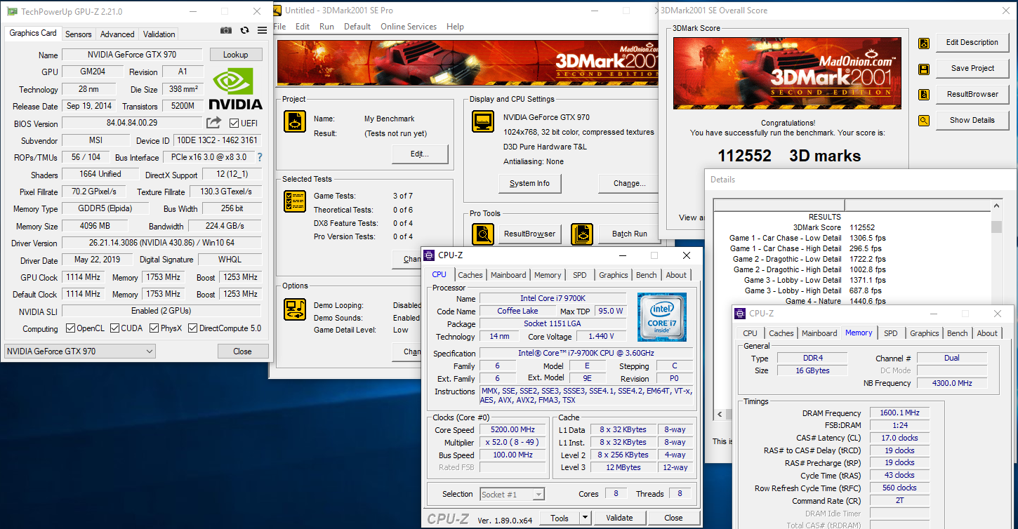Click the Close button in the front CPU-Z window
1018x529 pixels.
[673, 518]
